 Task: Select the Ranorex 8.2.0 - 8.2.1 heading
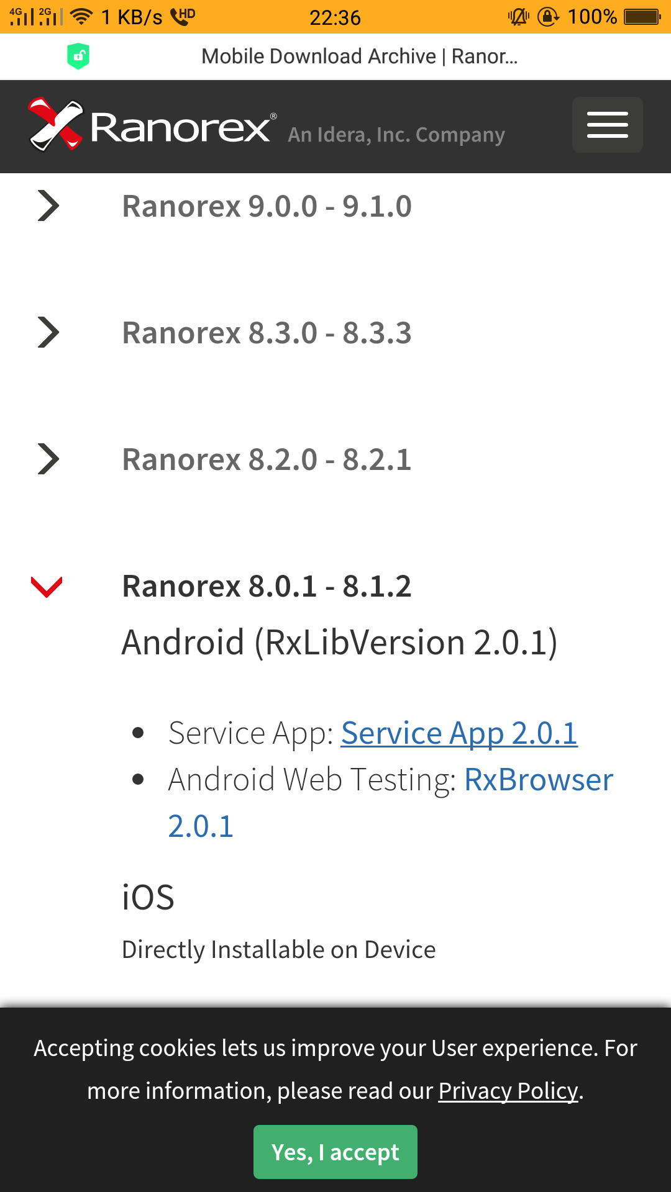(267, 459)
